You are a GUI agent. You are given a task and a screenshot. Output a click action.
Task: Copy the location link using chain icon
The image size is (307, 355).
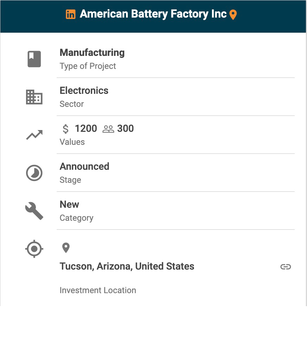[286, 267]
